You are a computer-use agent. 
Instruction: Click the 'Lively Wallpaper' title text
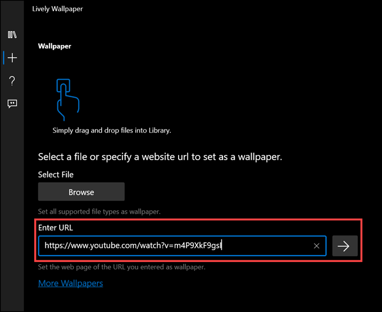57,9
